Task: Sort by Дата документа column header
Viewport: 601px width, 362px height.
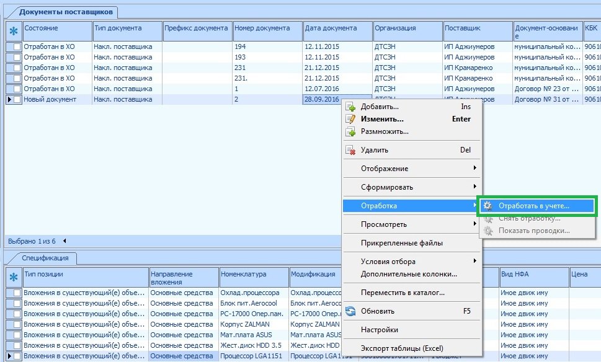Action: [x=337, y=31]
